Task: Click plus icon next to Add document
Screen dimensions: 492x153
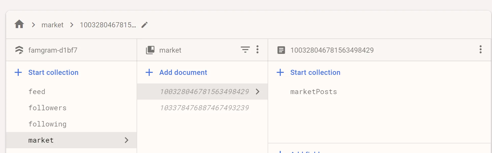Action: [x=149, y=72]
